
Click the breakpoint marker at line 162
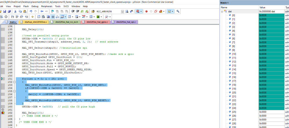(x=3, y=113)
